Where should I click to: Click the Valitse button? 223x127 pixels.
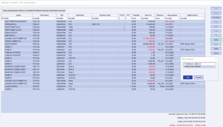click(216, 49)
